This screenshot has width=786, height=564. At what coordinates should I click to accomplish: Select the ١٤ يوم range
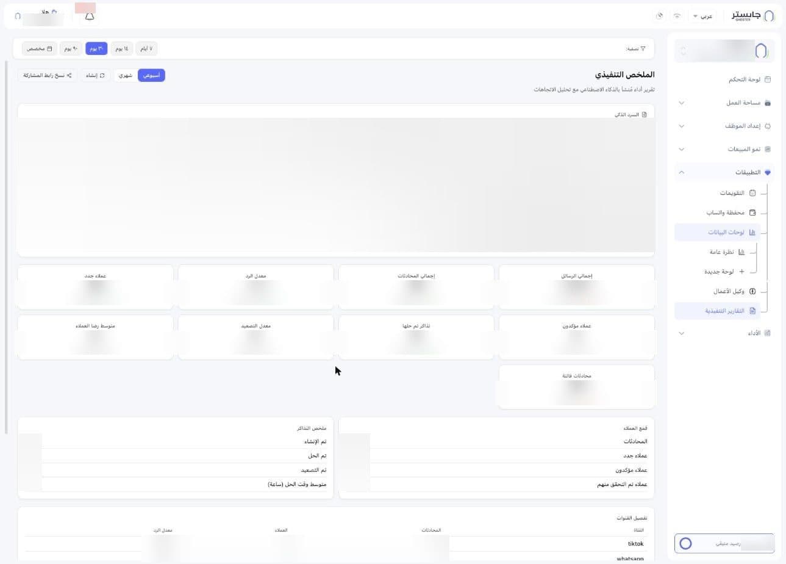(x=121, y=48)
